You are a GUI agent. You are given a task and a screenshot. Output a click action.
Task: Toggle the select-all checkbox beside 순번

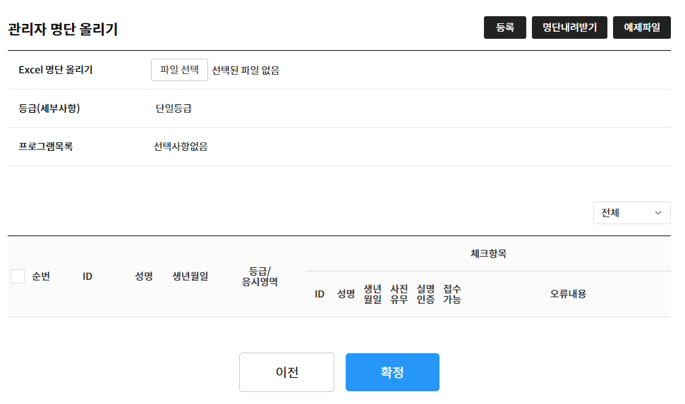[x=18, y=276]
